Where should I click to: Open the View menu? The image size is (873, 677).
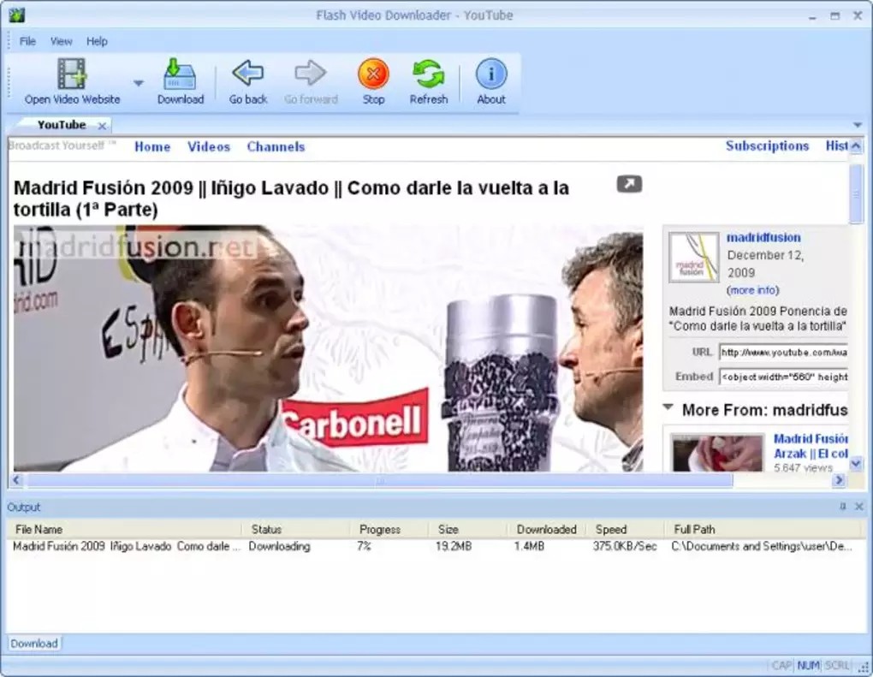point(62,41)
